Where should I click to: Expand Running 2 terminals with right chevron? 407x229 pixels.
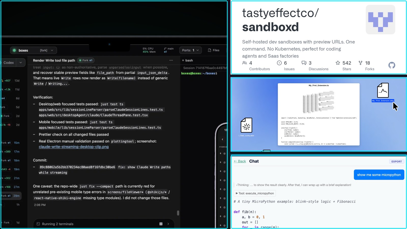click(x=168, y=224)
